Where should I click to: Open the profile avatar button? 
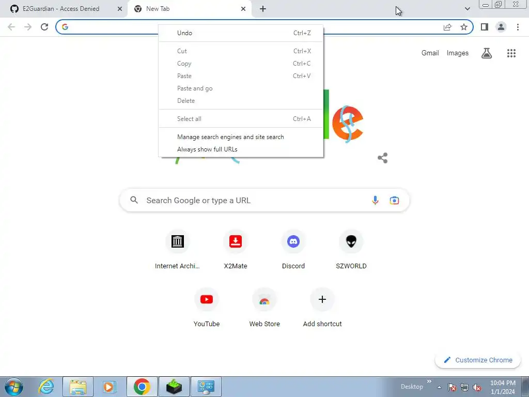pyautogui.click(x=501, y=27)
